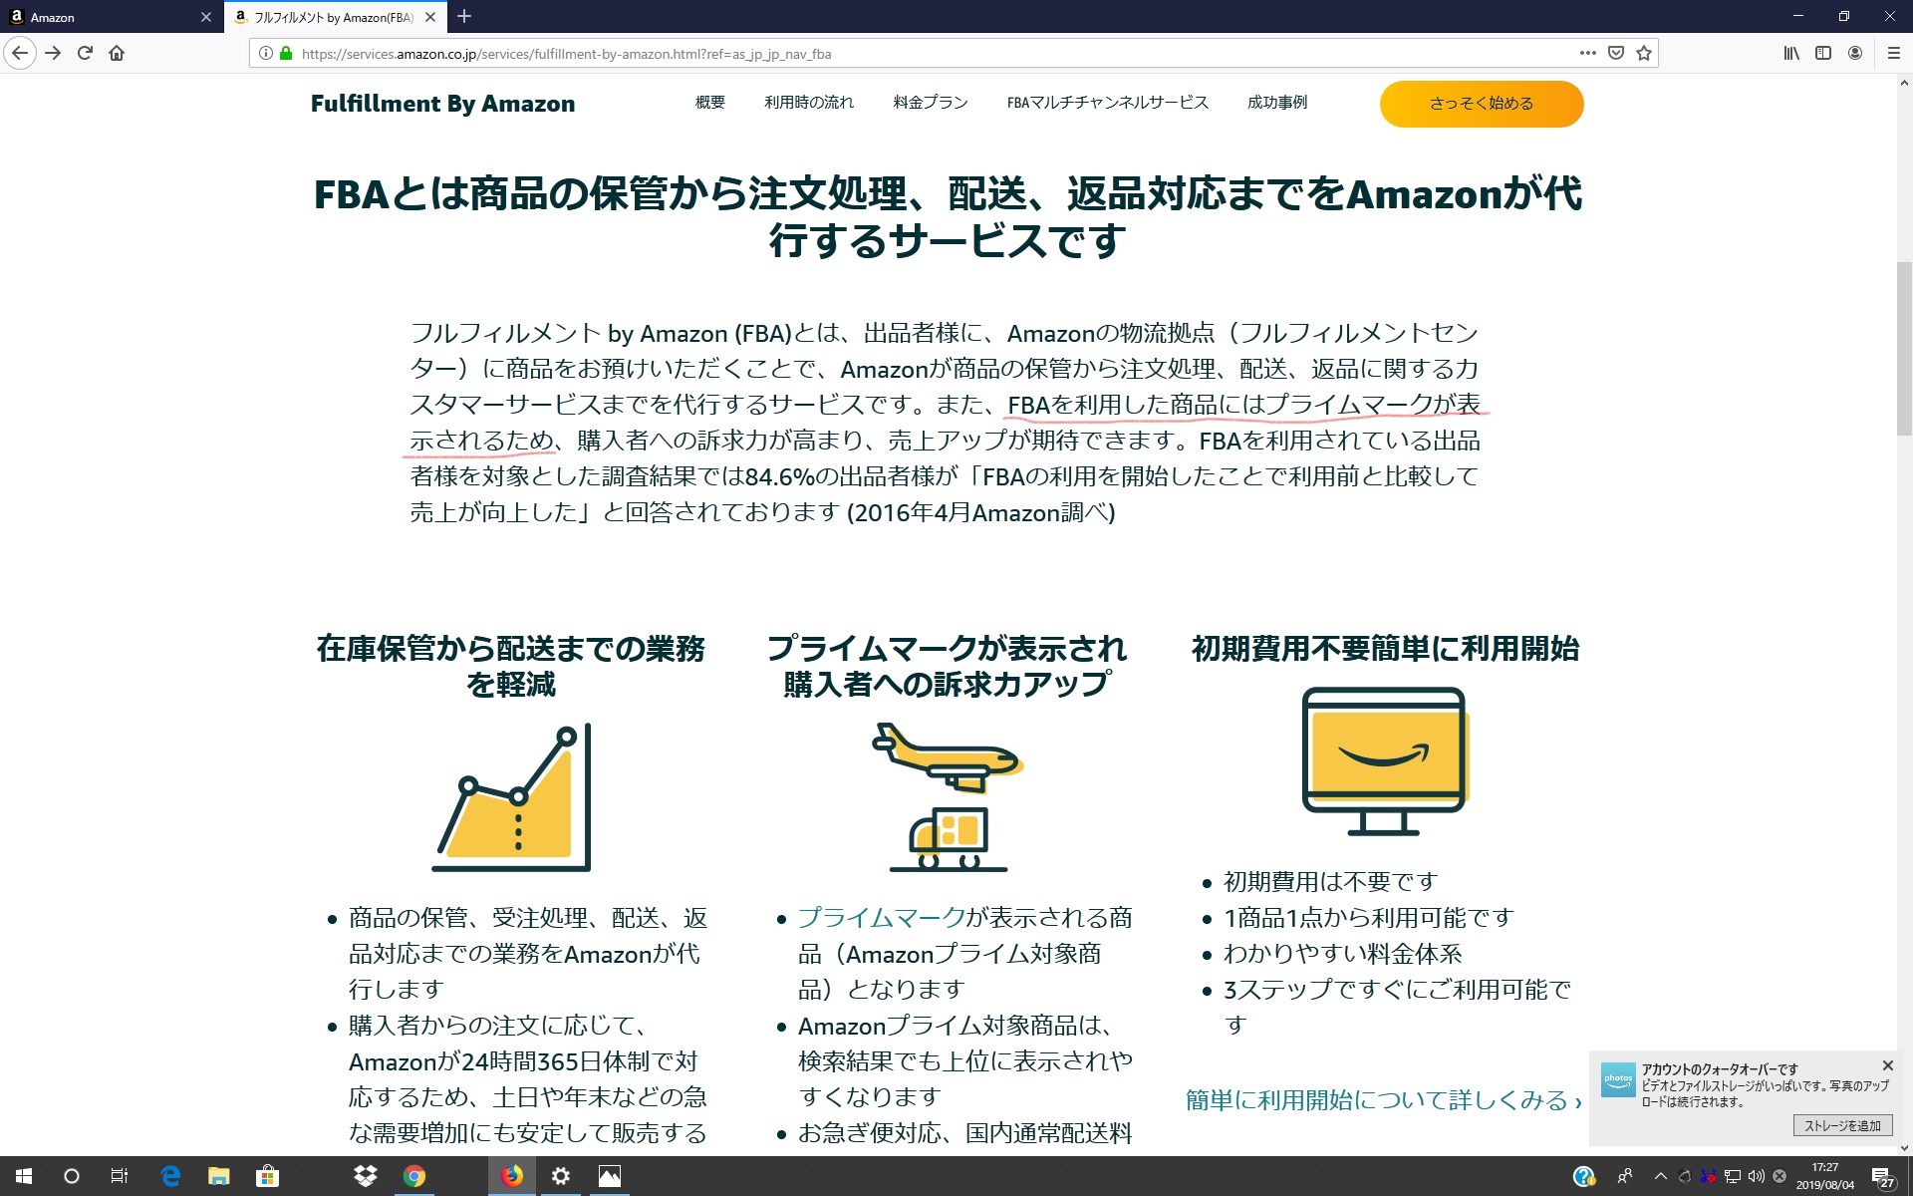Open the Firefox account icon

pos(1855,53)
